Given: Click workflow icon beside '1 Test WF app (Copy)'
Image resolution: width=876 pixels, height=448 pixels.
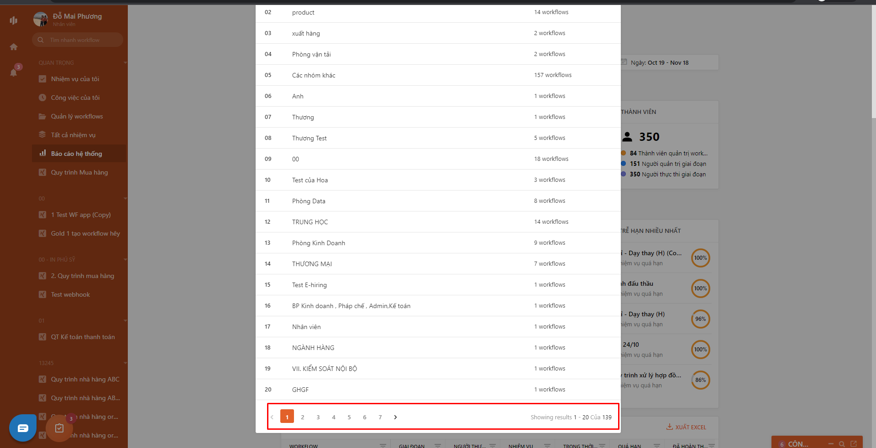Looking at the screenshot, I should coord(42,215).
